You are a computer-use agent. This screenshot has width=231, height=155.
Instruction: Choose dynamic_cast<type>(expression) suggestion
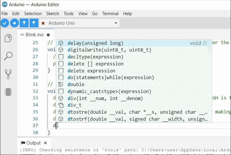pyautogui.click(x=134, y=91)
